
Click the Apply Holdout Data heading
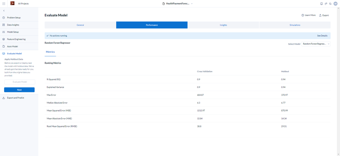coord(14,59)
